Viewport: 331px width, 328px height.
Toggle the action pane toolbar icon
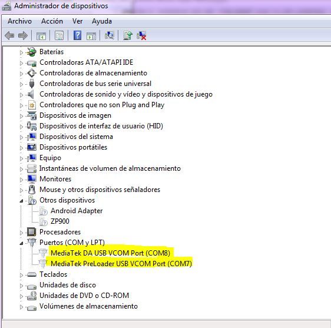click(91, 36)
